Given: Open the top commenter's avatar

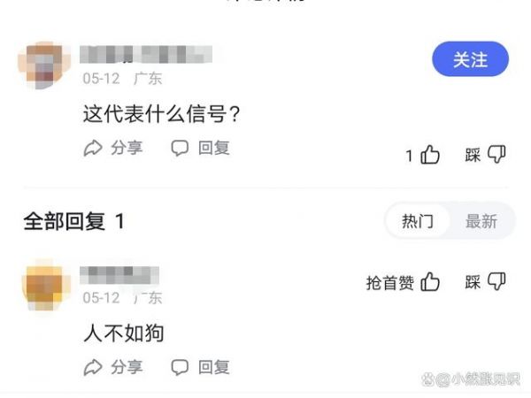Looking at the screenshot, I should 45,65.
